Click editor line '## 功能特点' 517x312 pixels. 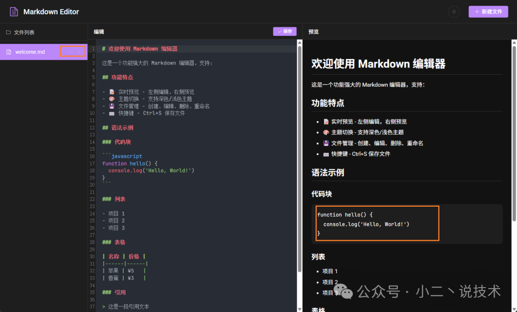pyautogui.click(x=118, y=78)
